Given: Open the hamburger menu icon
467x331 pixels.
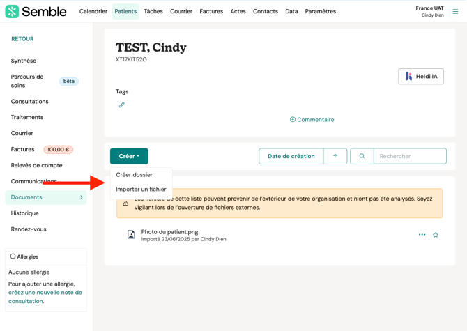Looking at the screenshot, I should pos(455,11).
